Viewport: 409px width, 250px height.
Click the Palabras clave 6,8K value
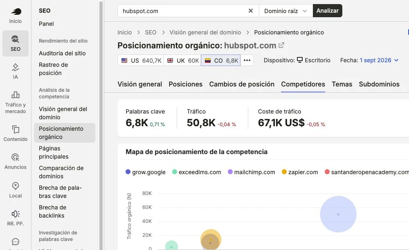point(137,123)
